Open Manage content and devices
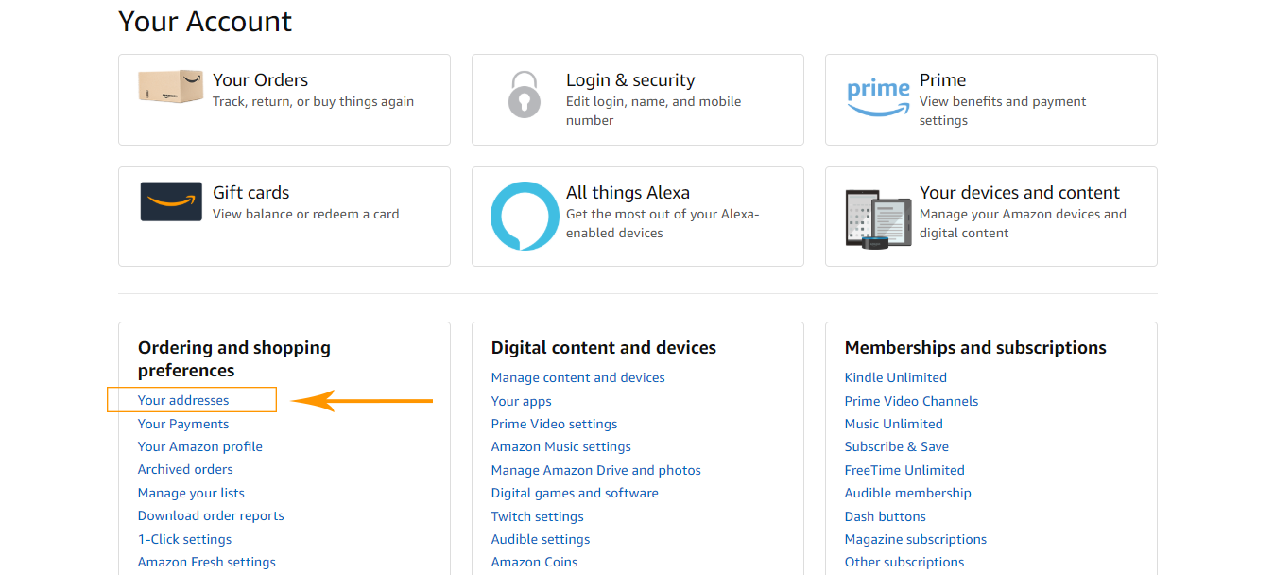The height and width of the screenshot is (575, 1274). [x=578, y=377]
